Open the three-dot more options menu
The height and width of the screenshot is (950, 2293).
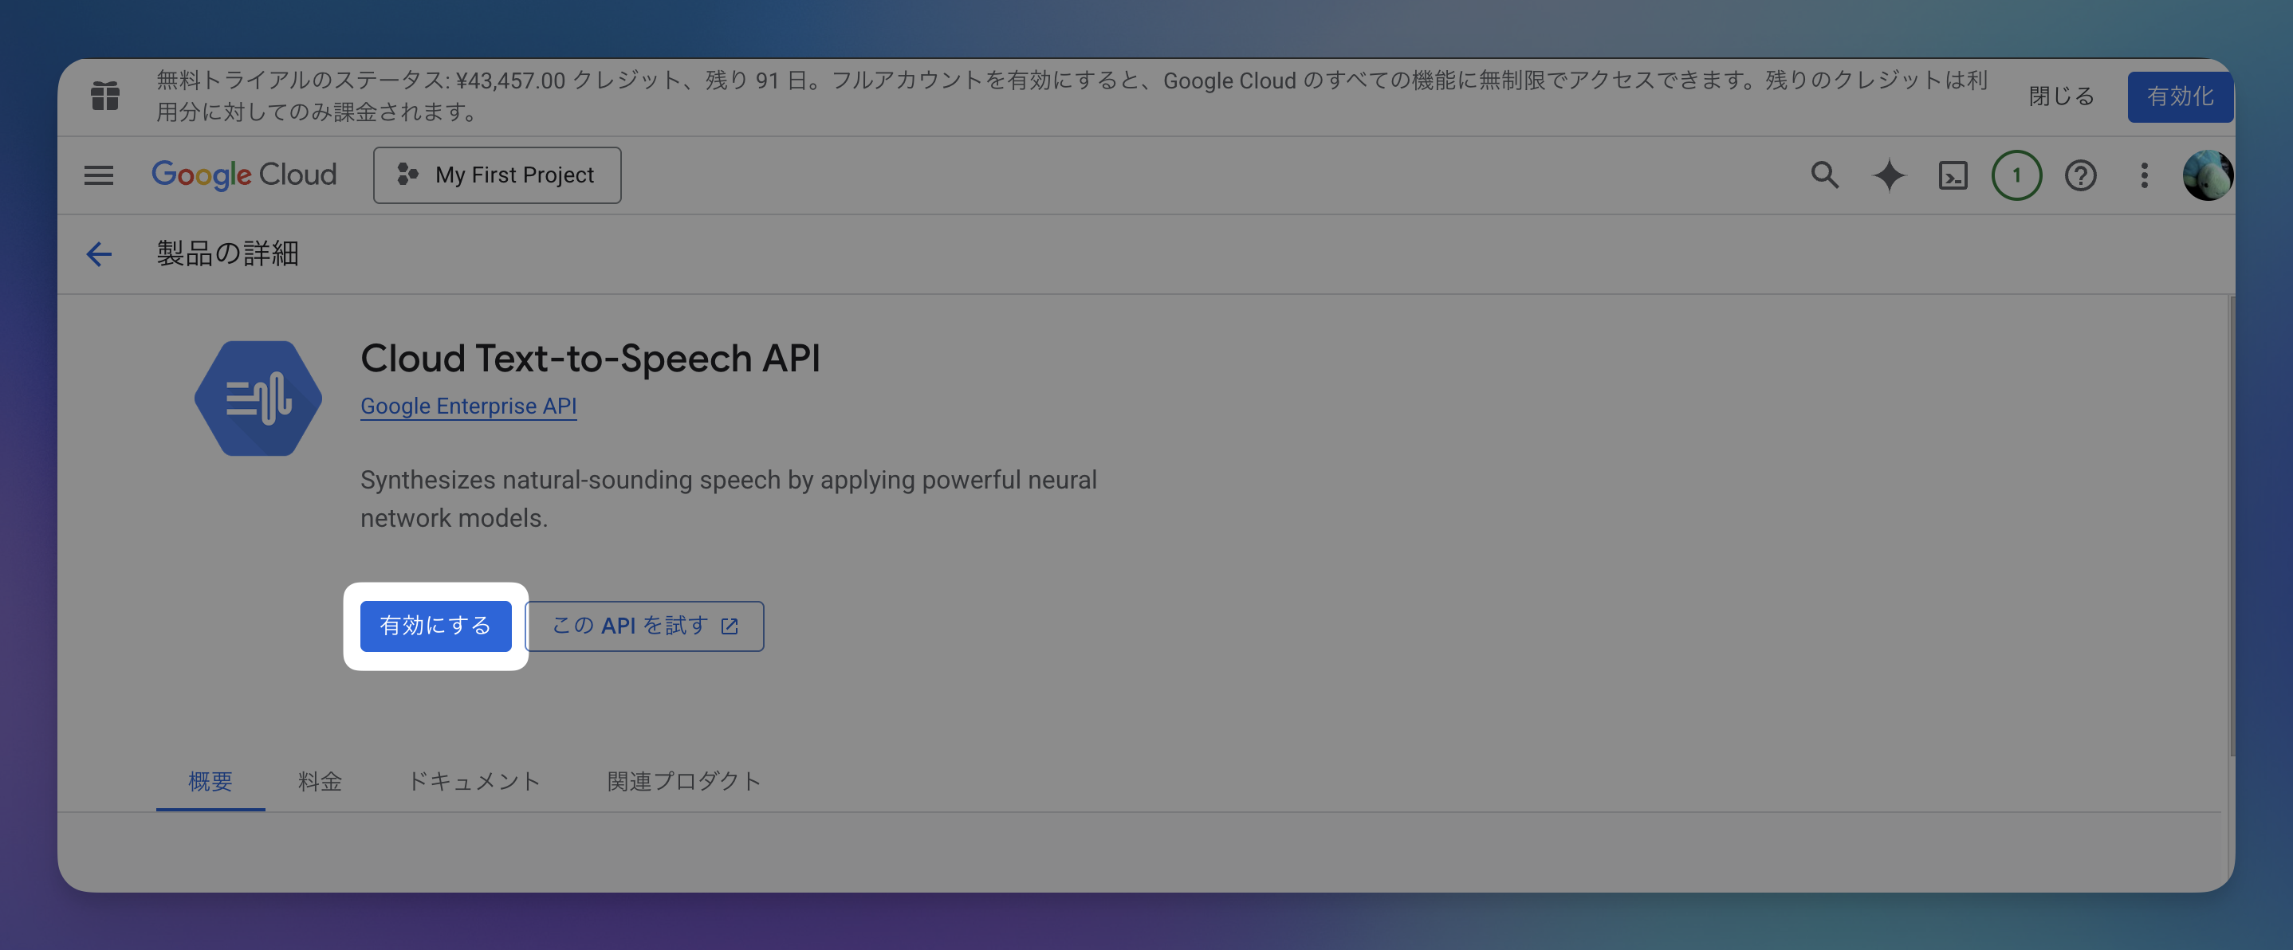pyautogui.click(x=2145, y=175)
